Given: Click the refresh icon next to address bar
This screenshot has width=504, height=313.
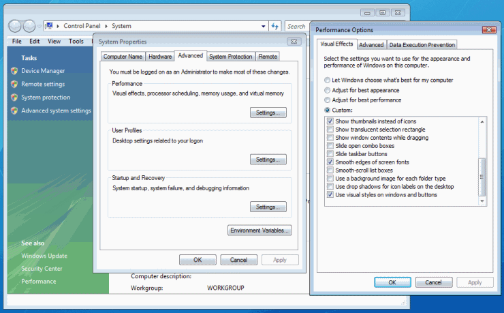Looking at the screenshot, I should [x=275, y=26].
